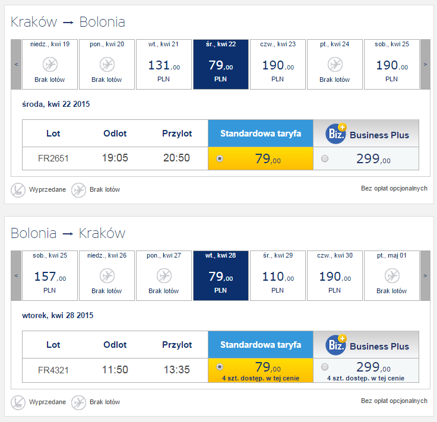This screenshot has width=437, height=422.
Task: Click the no-flights plane icon for pt., maj 01
Action: [x=392, y=276]
